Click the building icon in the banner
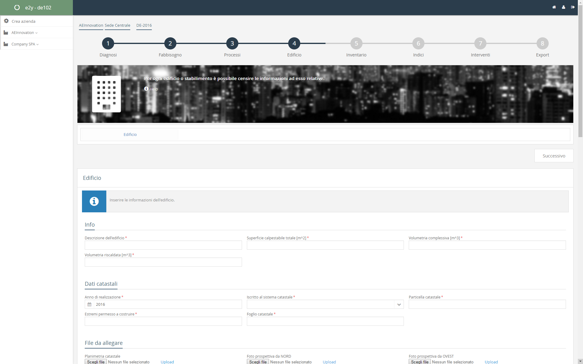 [106, 94]
